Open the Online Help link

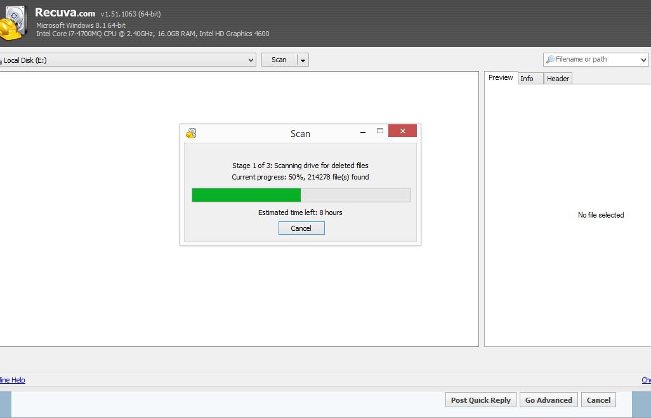(13, 380)
